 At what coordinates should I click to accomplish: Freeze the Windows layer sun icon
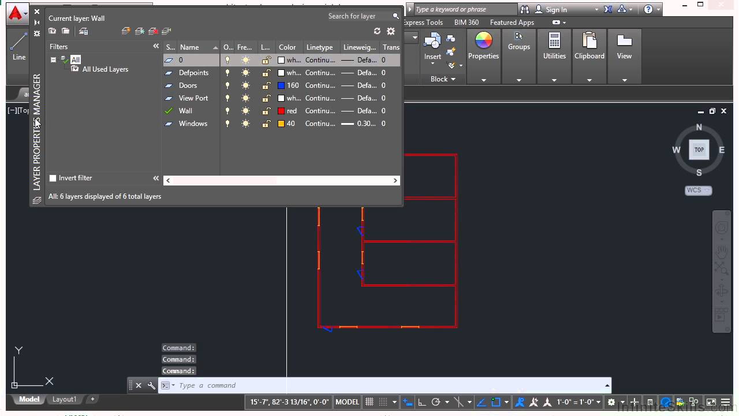pyautogui.click(x=246, y=124)
